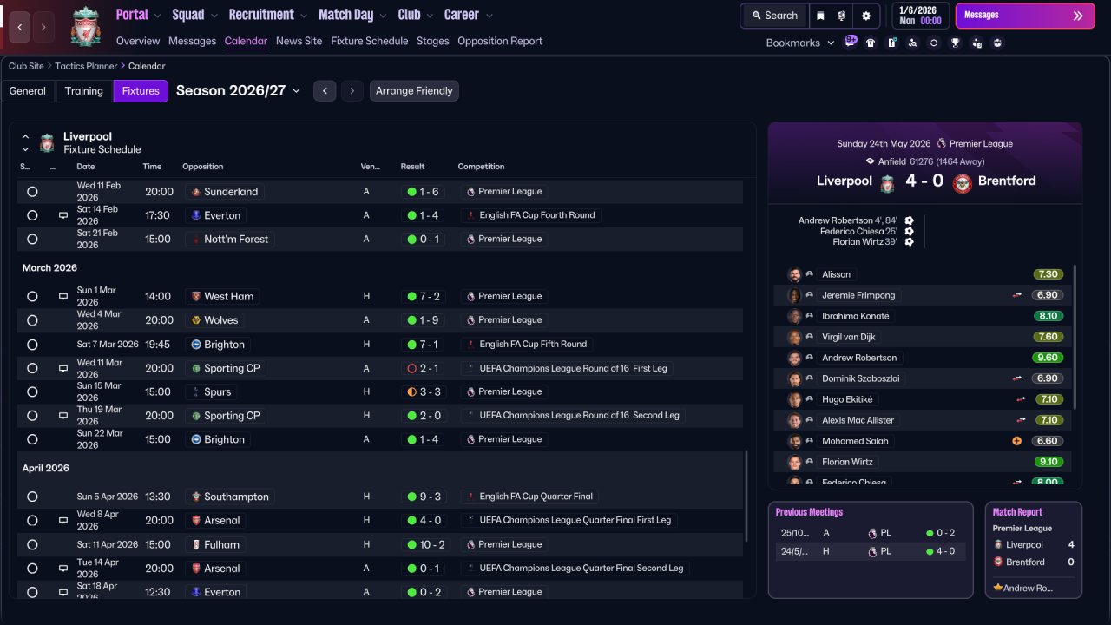Screen dimensions: 1111x625
Task: Click the 8.10 rating badge for Ibrahima Konaté
Action: pos(1048,316)
